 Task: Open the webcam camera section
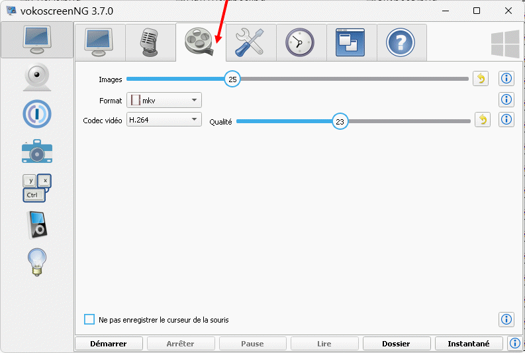click(x=37, y=77)
